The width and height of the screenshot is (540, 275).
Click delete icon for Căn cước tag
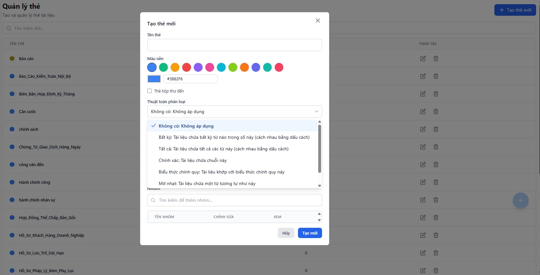[x=436, y=111]
